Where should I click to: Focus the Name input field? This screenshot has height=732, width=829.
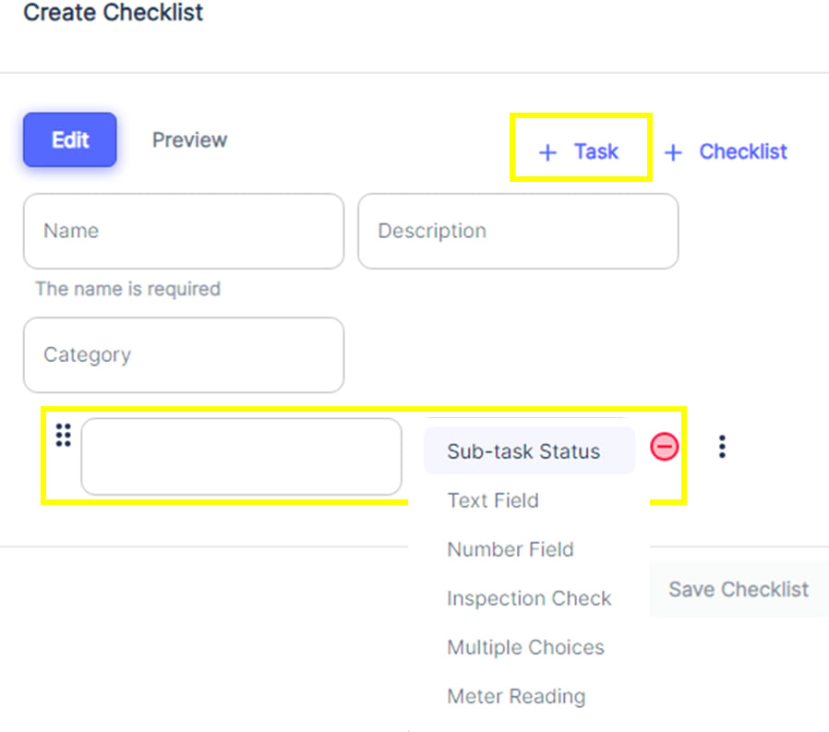click(184, 232)
